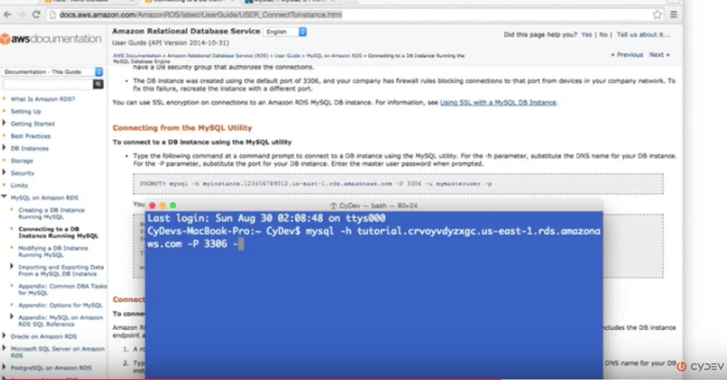Click the browser back arrow

click(x=8, y=15)
